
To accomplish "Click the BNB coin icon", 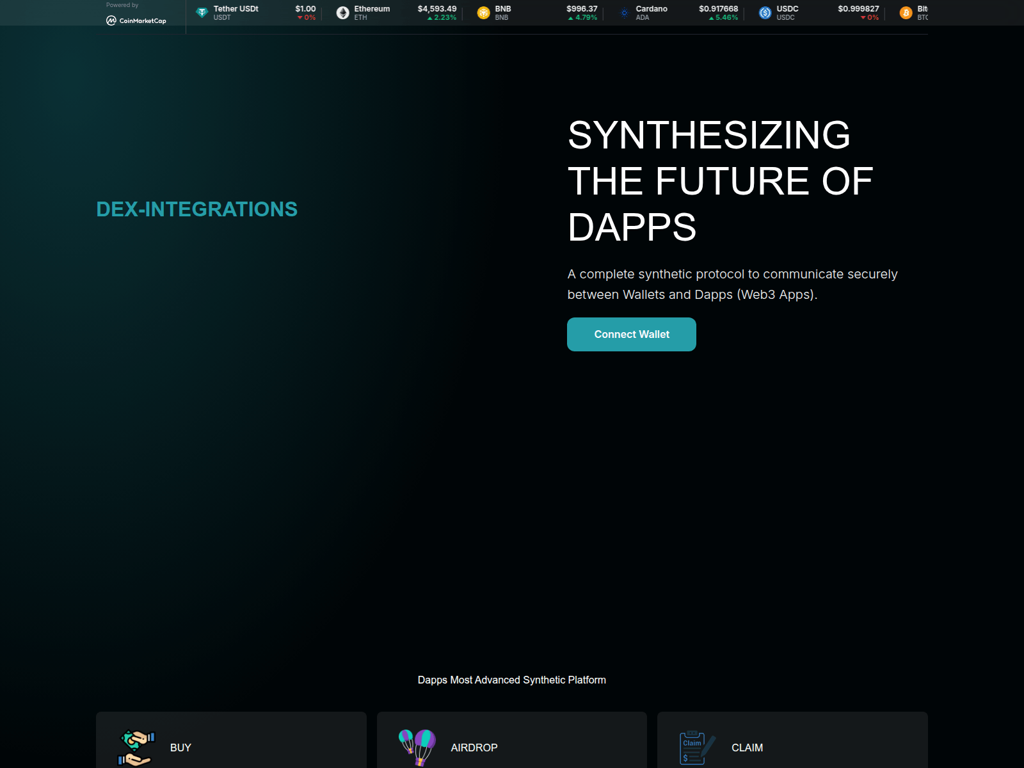I will point(484,13).
